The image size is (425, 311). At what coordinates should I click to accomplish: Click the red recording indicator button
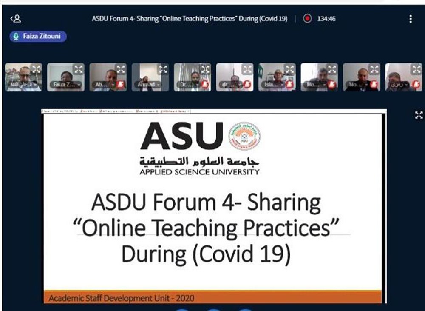click(x=307, y=19)
